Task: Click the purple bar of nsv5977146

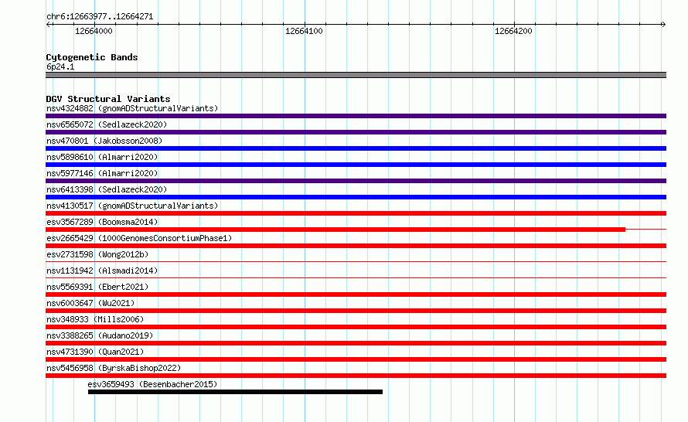Action: [x=356, y=181]
